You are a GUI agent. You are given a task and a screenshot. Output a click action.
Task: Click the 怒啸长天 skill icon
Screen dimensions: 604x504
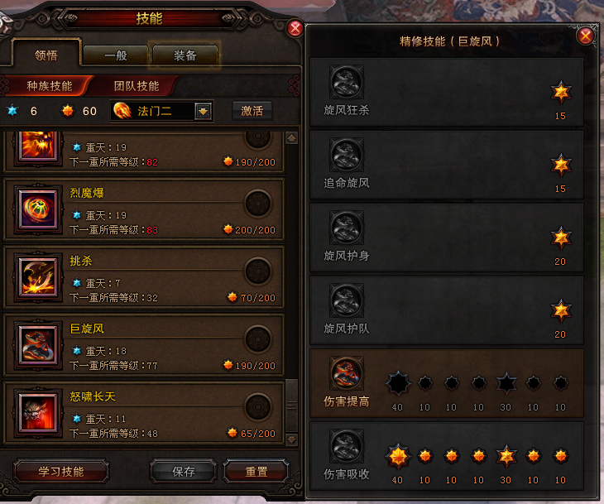[x=38, y=413]
